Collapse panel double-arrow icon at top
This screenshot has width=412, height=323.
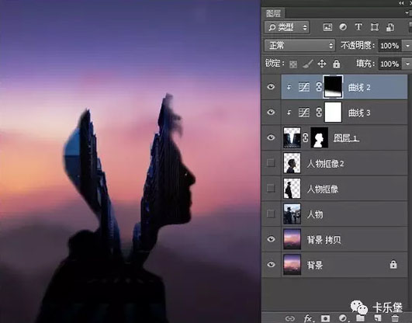[x=401, y=3]
